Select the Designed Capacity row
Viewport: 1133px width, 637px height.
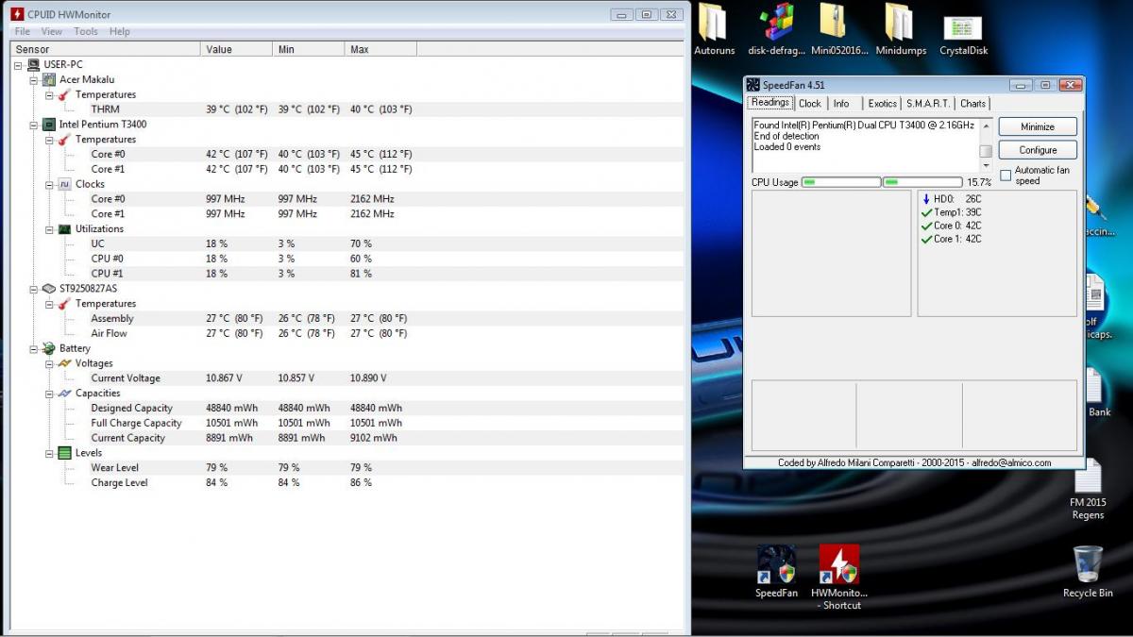point(347,408)
